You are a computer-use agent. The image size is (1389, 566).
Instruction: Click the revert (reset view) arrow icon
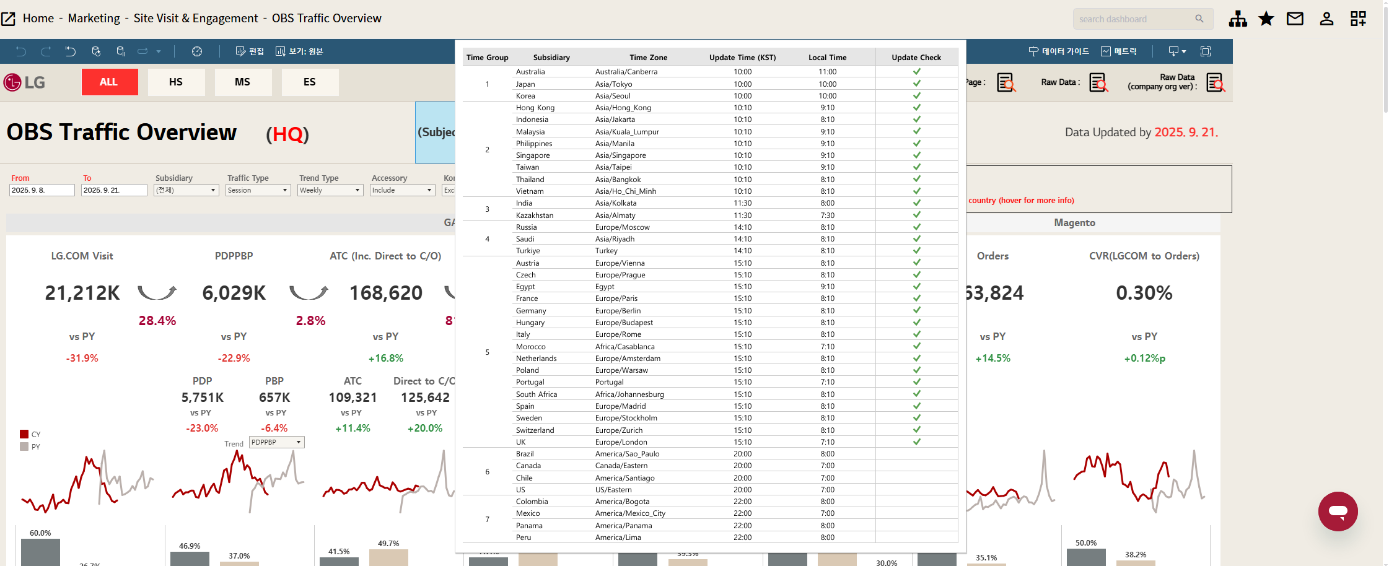click(70, 51)
